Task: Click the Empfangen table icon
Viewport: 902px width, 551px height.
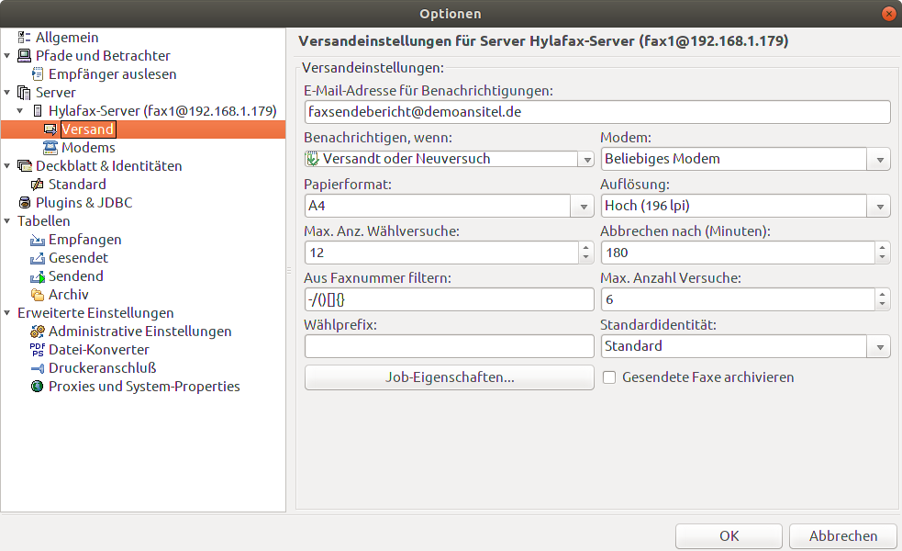Action: pos(38,240)
